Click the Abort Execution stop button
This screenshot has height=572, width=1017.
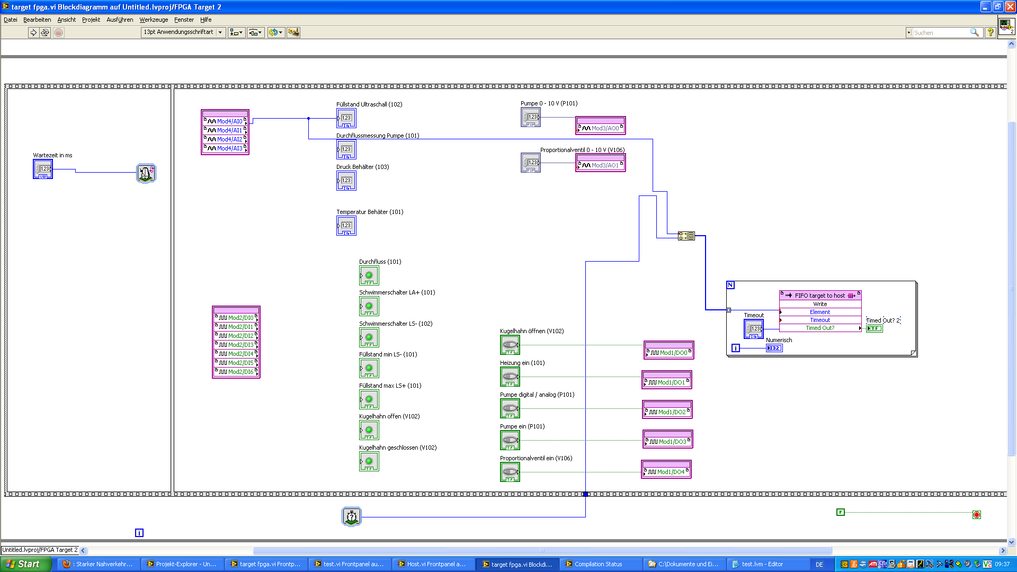pyautogui.click(x=59, y=33)
